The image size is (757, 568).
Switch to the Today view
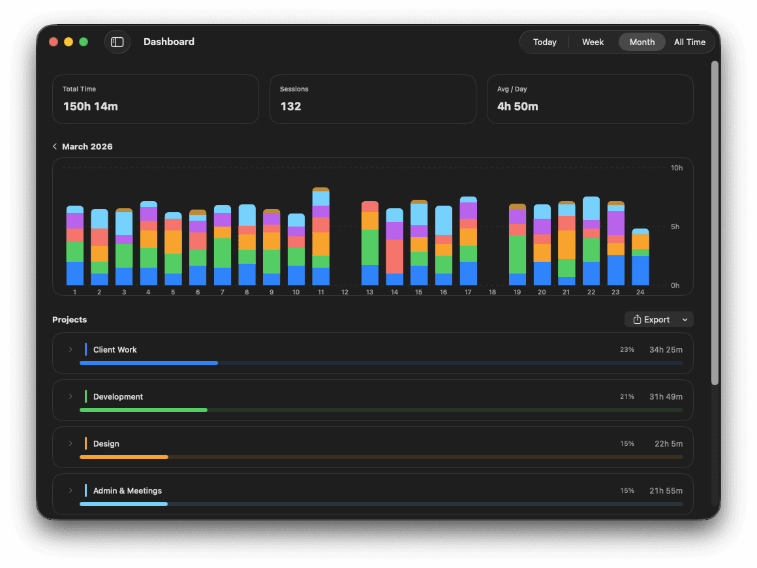544,42
